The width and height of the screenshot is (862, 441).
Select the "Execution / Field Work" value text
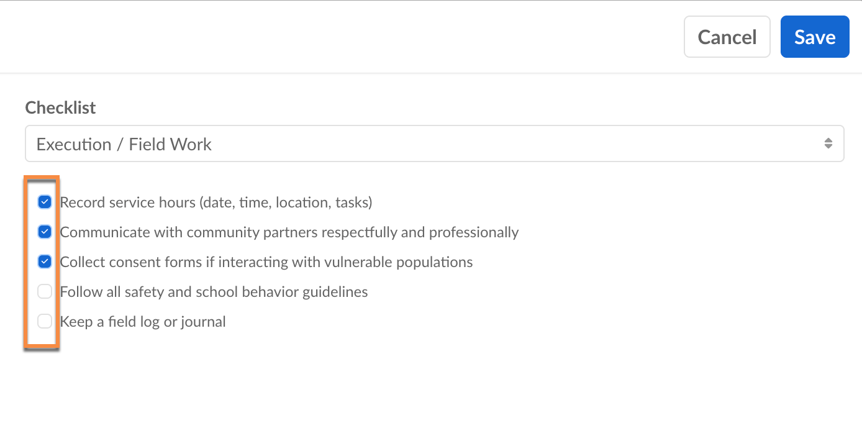pos(124,144)
